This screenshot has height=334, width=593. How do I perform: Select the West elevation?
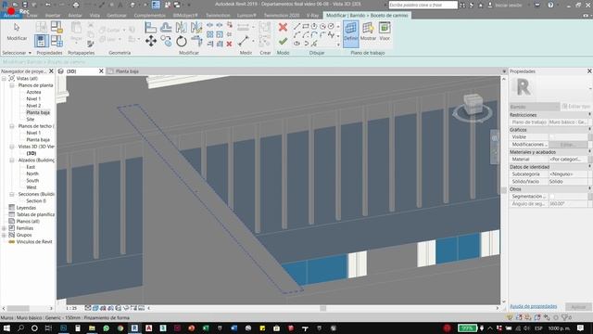point(32,187)
